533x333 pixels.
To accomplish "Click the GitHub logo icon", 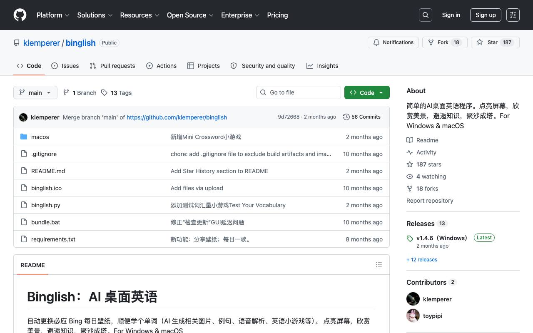I will tap(20, 15).
